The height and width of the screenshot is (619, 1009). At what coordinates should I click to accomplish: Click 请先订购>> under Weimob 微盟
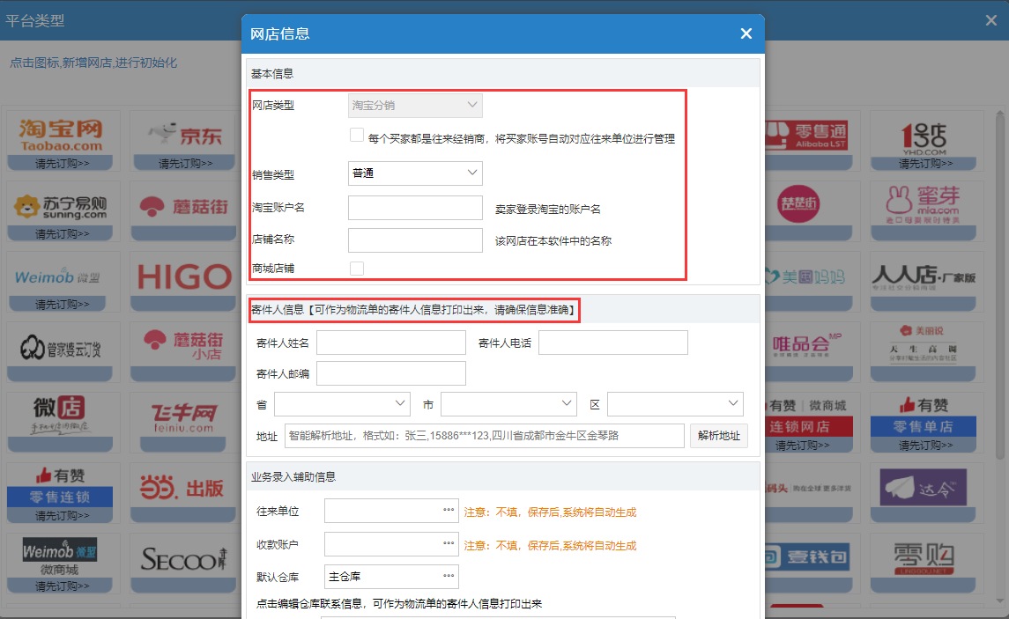click(62, 304)
